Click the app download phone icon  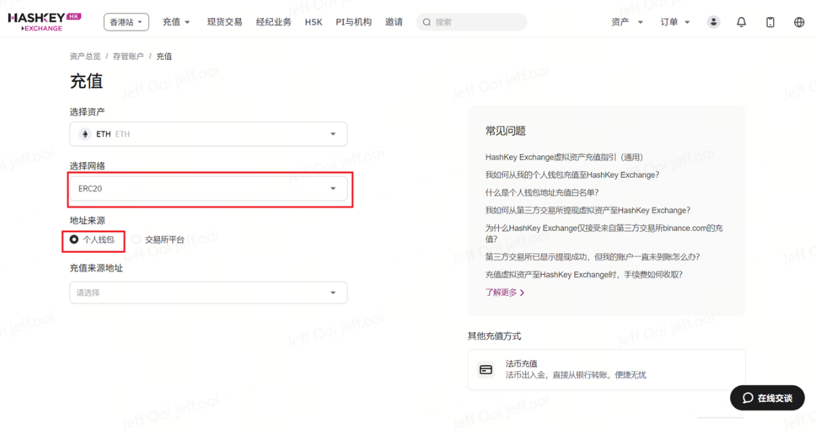click(770, 22)
